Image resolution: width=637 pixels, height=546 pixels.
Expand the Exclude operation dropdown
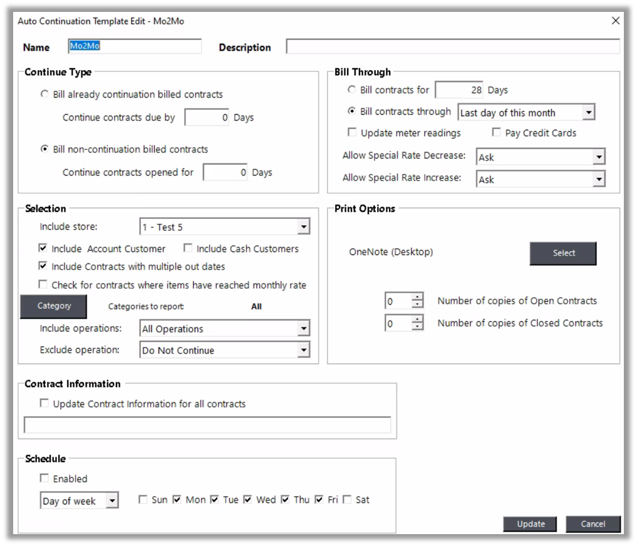303,350
